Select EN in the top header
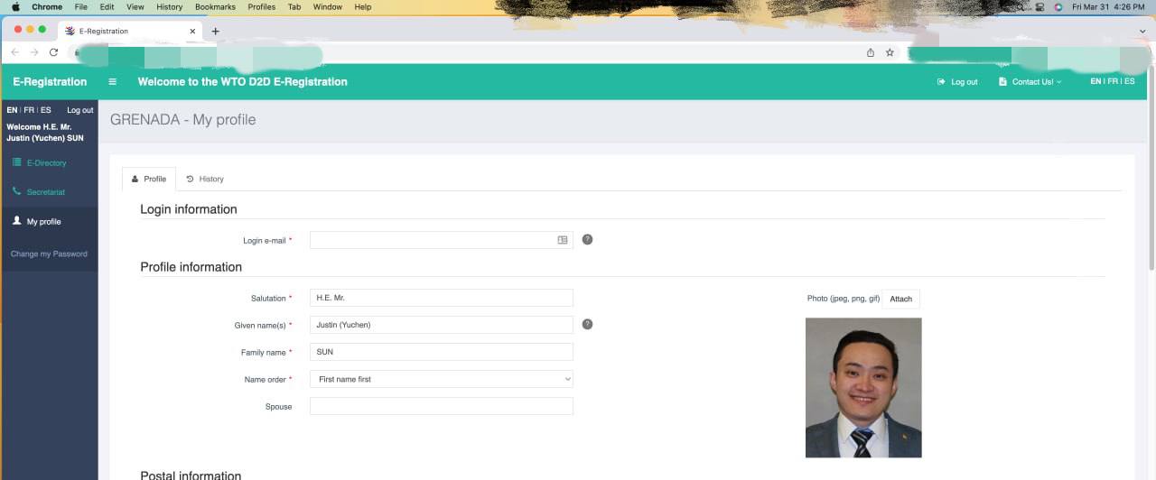This screenshot has width=1156, height=480. (1095, 81)
